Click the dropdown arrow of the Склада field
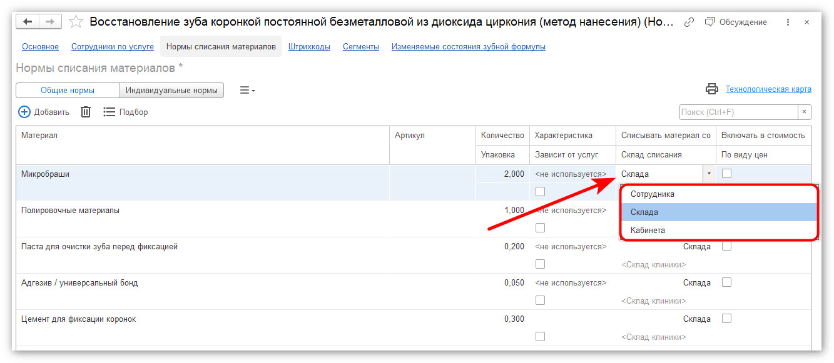Viewport: 834px width, 363px height. (x=709, y=174)
